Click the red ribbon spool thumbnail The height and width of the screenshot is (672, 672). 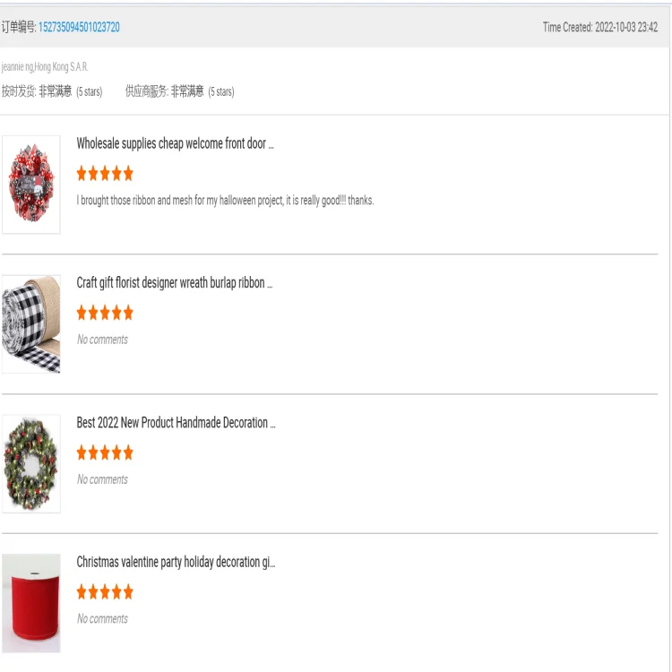31,602
